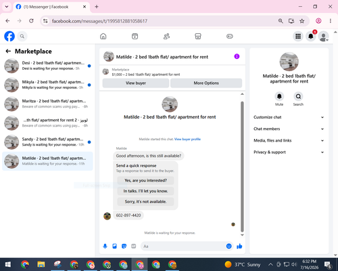Choose a GIF with the GIF icon
Viewport: 338px width, 271px height.
click(x=134, y=246)
